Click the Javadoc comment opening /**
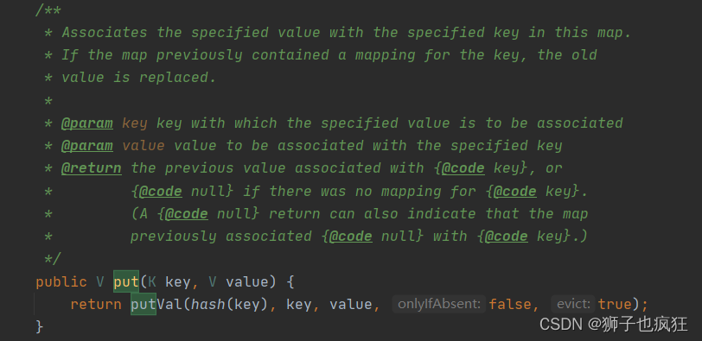 coord(48,10)
